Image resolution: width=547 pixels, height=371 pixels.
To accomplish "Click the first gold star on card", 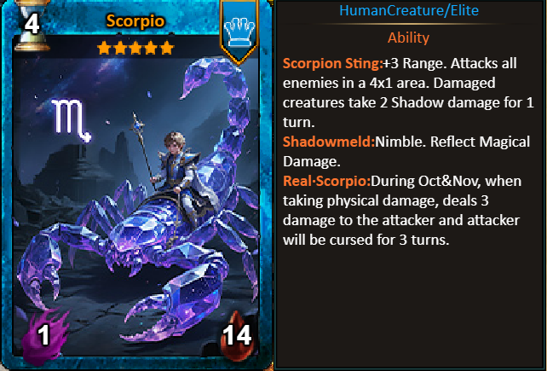I will coord(104,48).
